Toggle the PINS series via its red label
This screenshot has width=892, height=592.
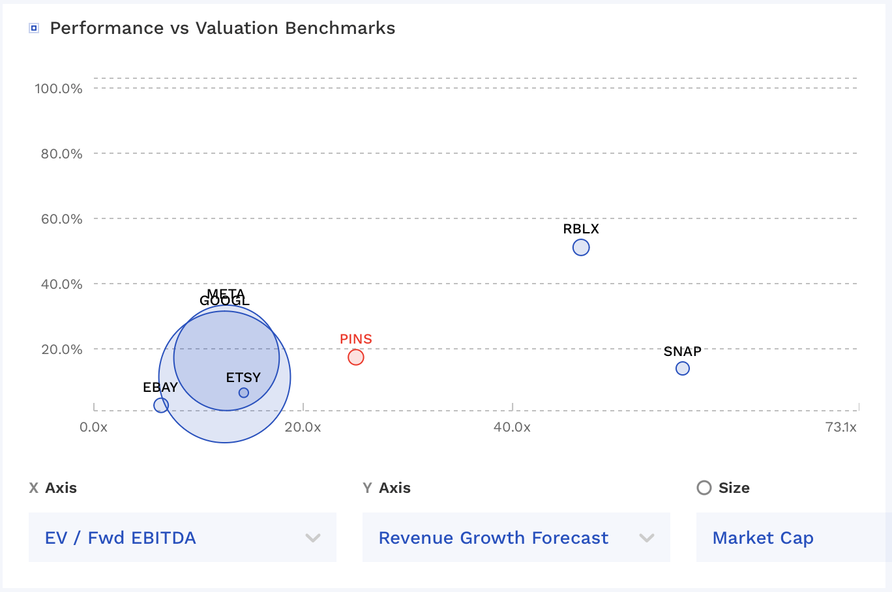click(356, 338)
